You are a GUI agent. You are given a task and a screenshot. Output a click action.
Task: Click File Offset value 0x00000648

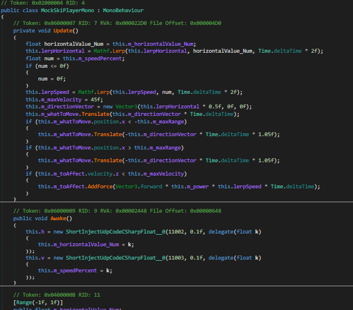[x=205, y=211]
